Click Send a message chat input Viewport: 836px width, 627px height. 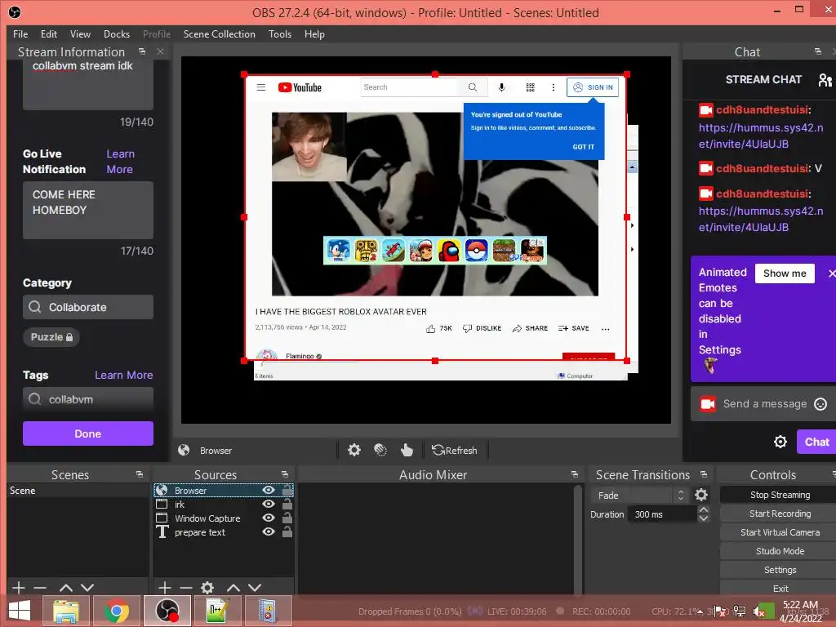[764, 404]
